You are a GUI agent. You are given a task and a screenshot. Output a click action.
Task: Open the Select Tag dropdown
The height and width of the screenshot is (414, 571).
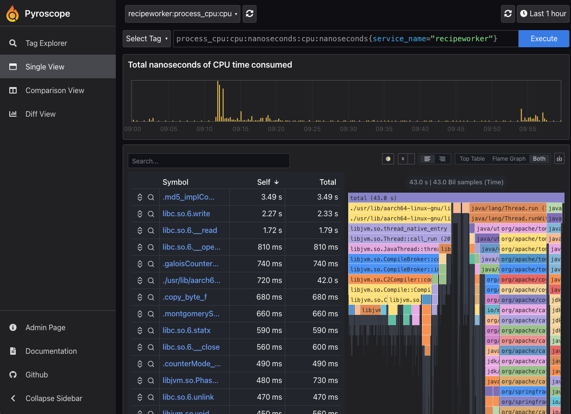[x=147, y=39]
